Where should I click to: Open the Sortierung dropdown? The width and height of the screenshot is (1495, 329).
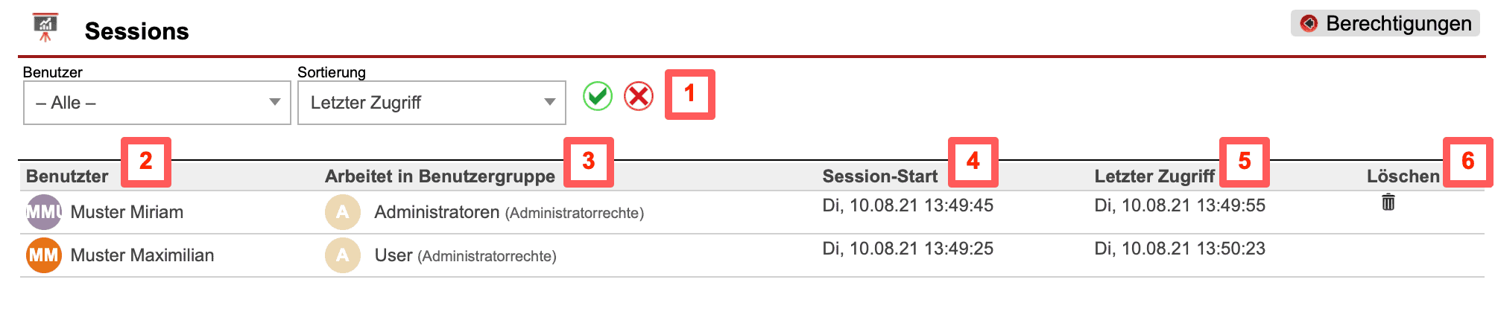(x=432, y=103)
